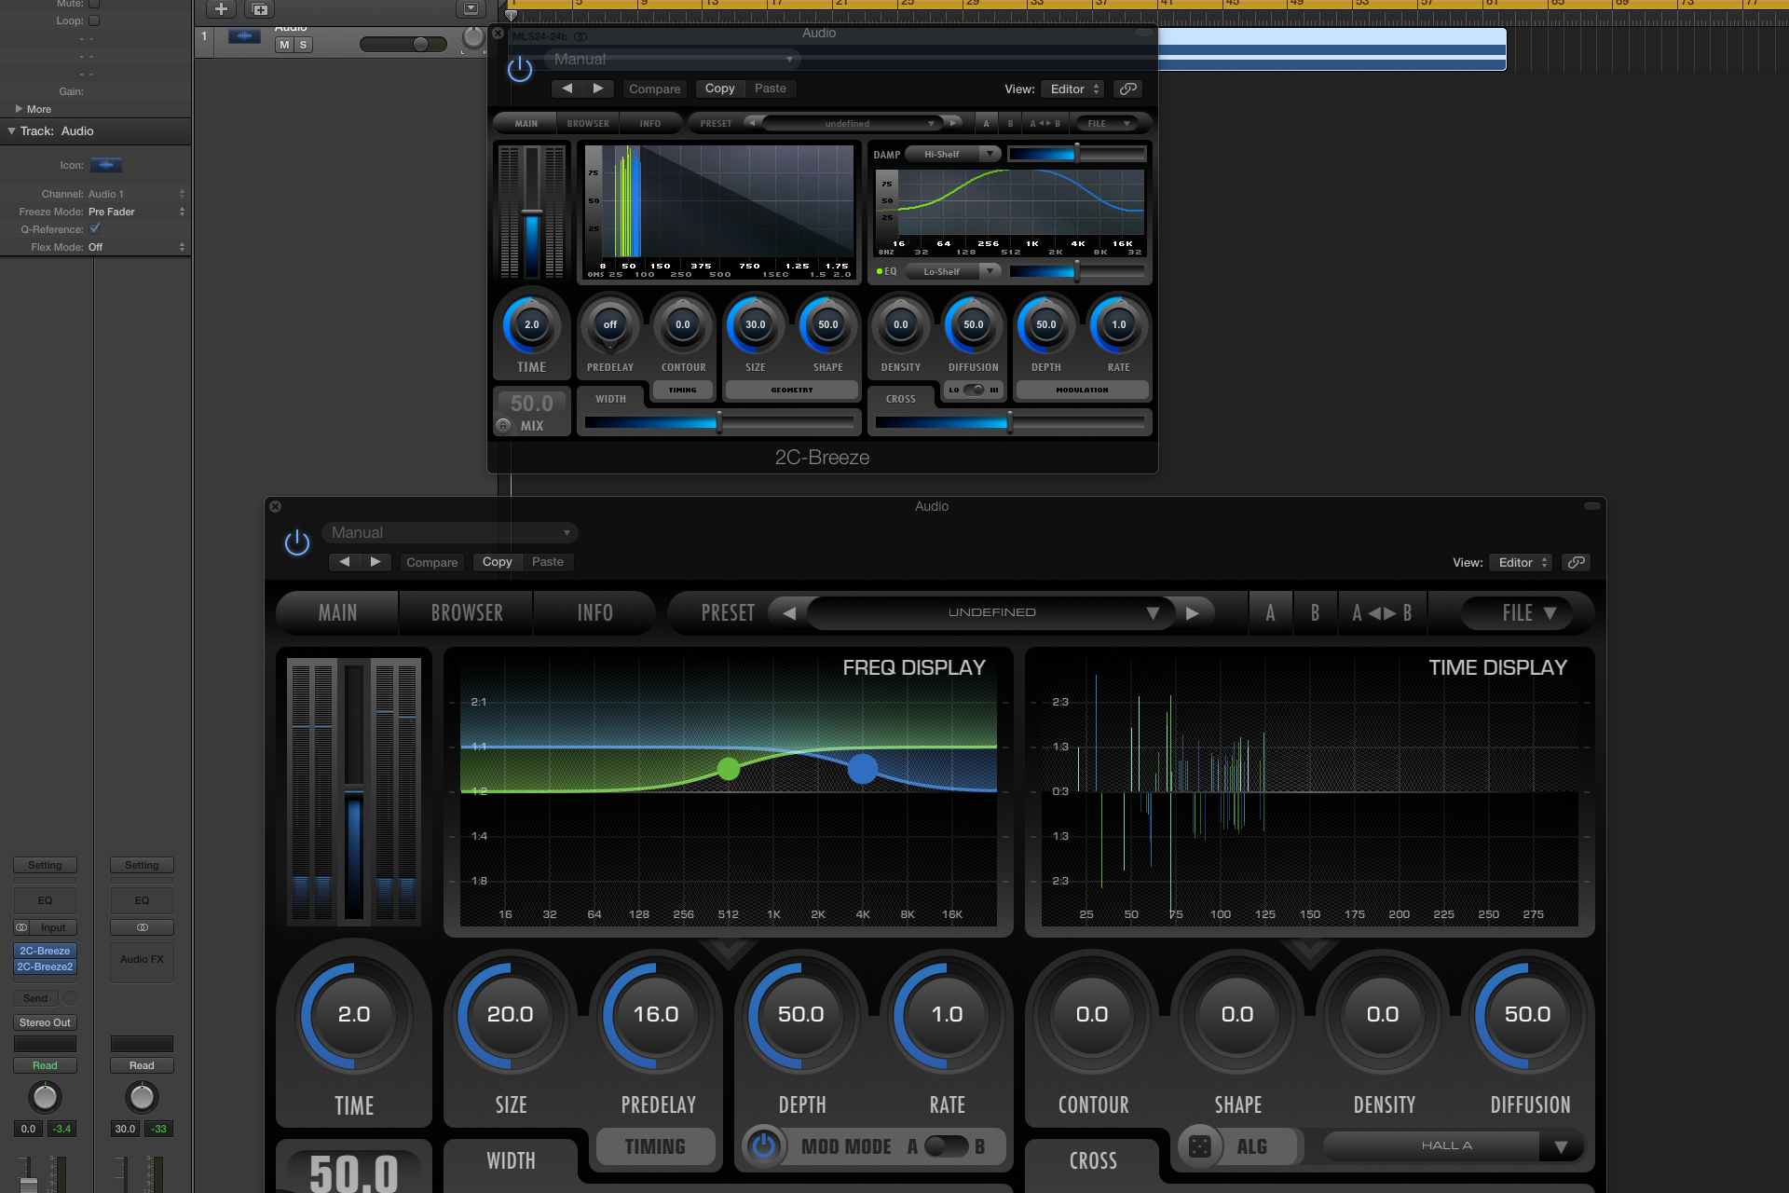Click the WIDTH slider handle in 2C-Breeze
This screenshot has width=1789, height=1193.
point(718,422)
